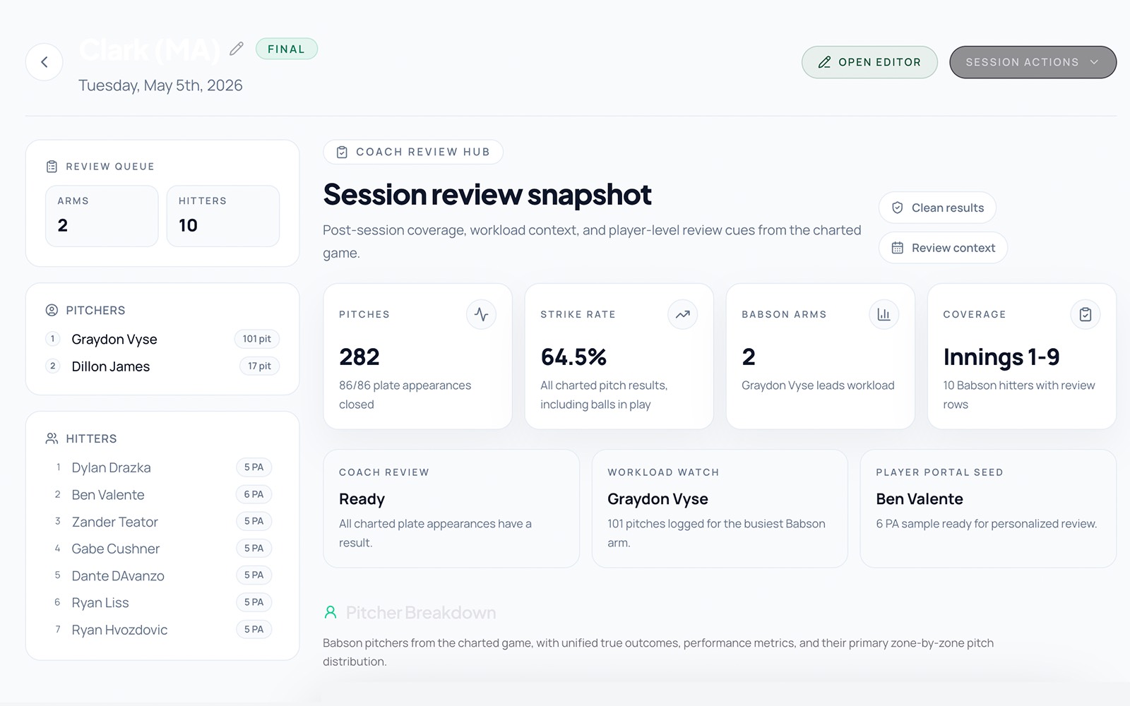Click the Coverage clipboard check icon

(x=1086, y=314)
